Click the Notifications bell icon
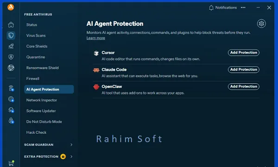Screen dimensions: 278x167 tap(211, 7)
